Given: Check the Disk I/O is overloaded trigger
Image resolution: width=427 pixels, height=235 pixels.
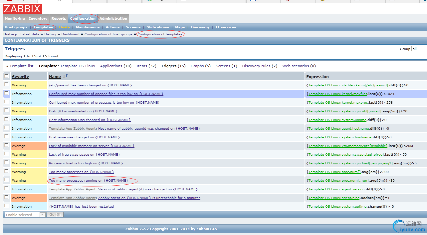Looking at the screenshot, I should (x=7, y=111).
